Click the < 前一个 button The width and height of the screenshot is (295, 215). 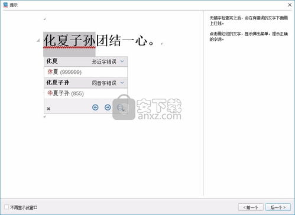(x=251, y=207)
